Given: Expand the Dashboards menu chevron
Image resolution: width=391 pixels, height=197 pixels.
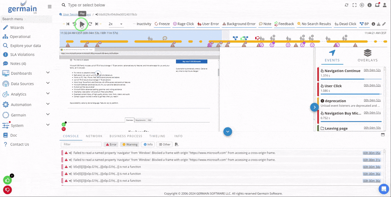Looking at the screenshot, I should pyautogui.click(x=48, y=72).
